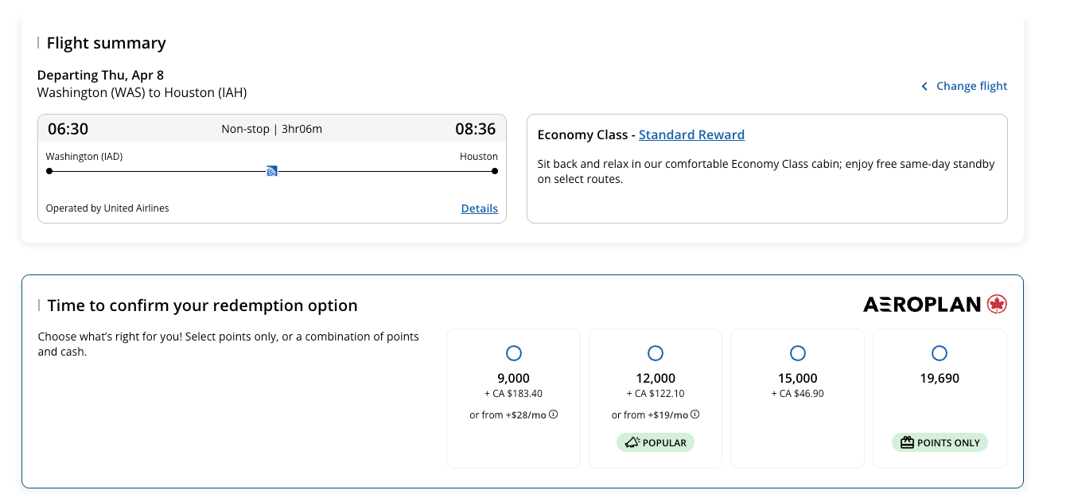
Task: Click the or from +$28/mo text
Action: point(508,415)
